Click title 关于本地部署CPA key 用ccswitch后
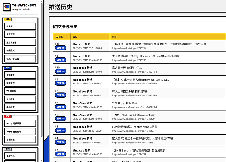Image resolution: width=226 pixels, height=162 pixels. click(146, 56)
